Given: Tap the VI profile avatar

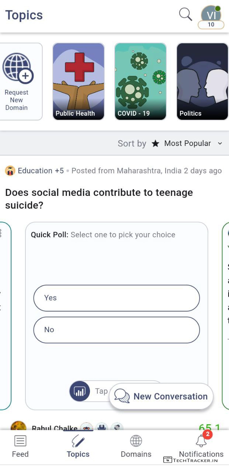Looking at the screenshot, I should tap(211, 15).
